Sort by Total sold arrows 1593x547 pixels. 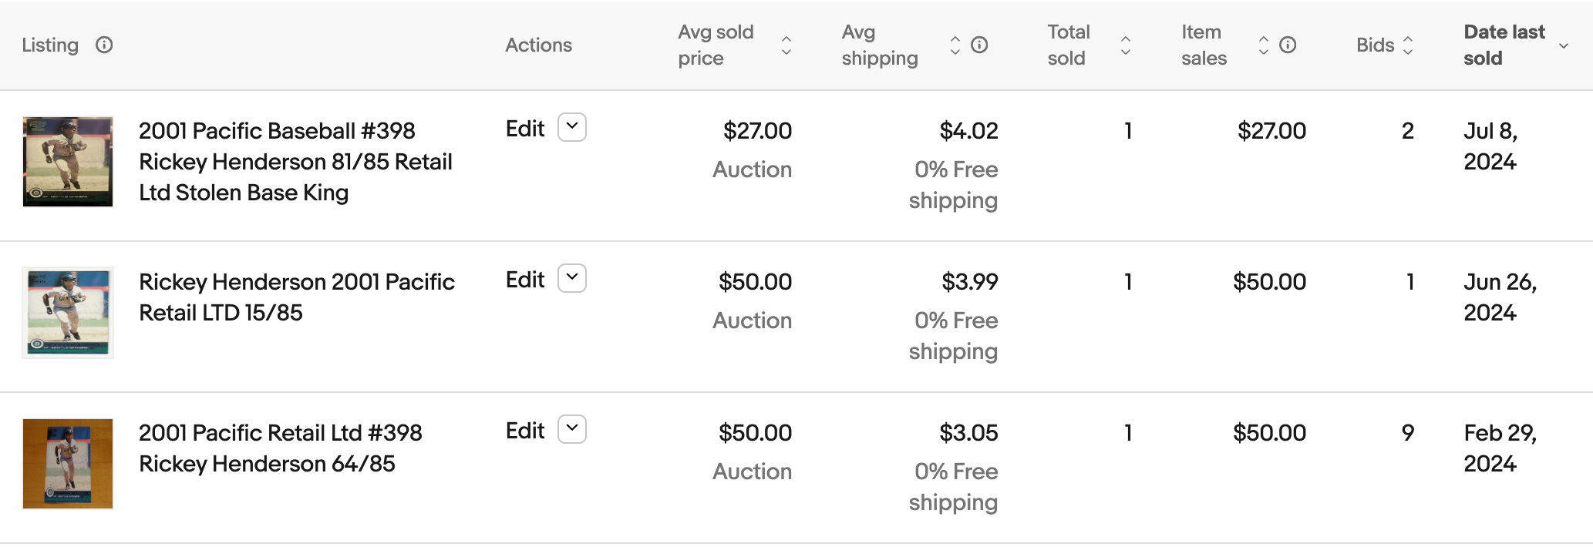click(1126, 45)
